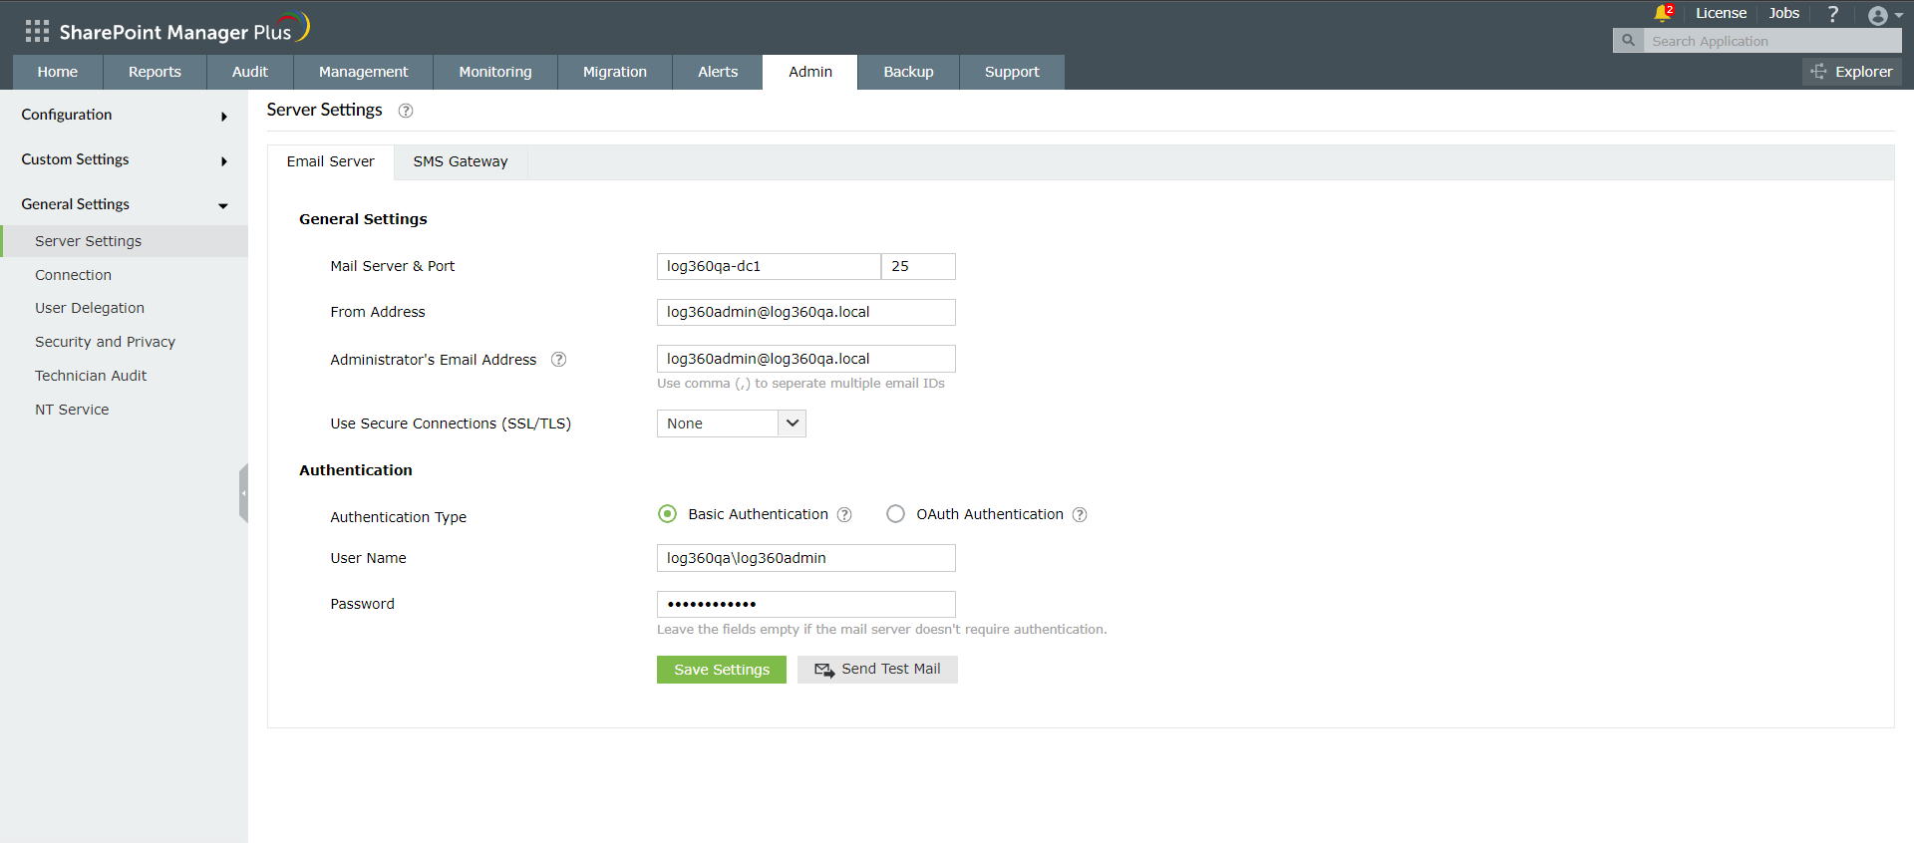Select the Admin tab
The width and height of the screenshot is (1914, 843).
810,72
